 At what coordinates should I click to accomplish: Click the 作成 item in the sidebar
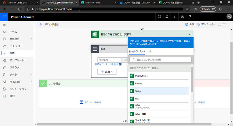coord(17,53)
